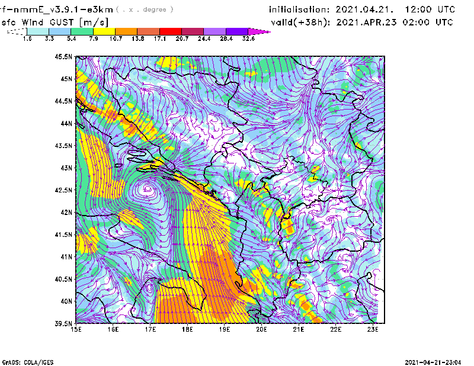Click the 16E longitude label
The image size is (474, 366).
click(113, 329)
